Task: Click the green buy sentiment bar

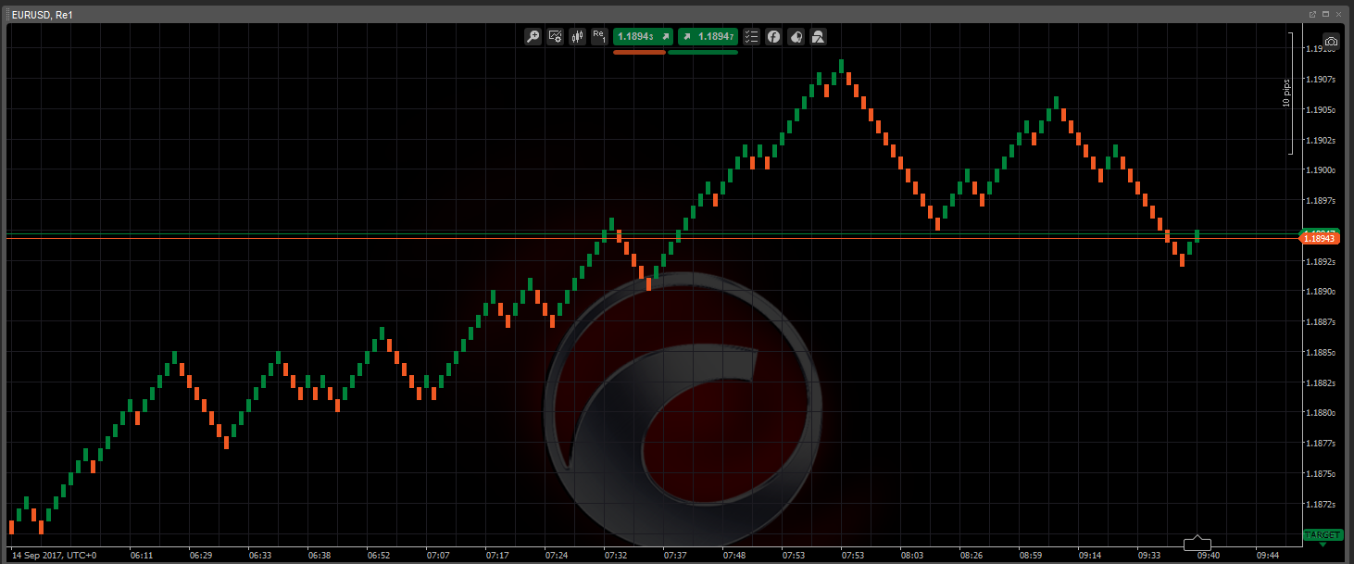Action: [703, 52]
